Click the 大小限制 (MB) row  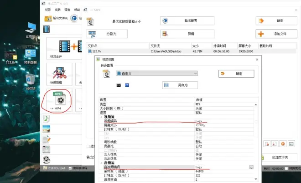pyautogui.click(x=176, y=109)
